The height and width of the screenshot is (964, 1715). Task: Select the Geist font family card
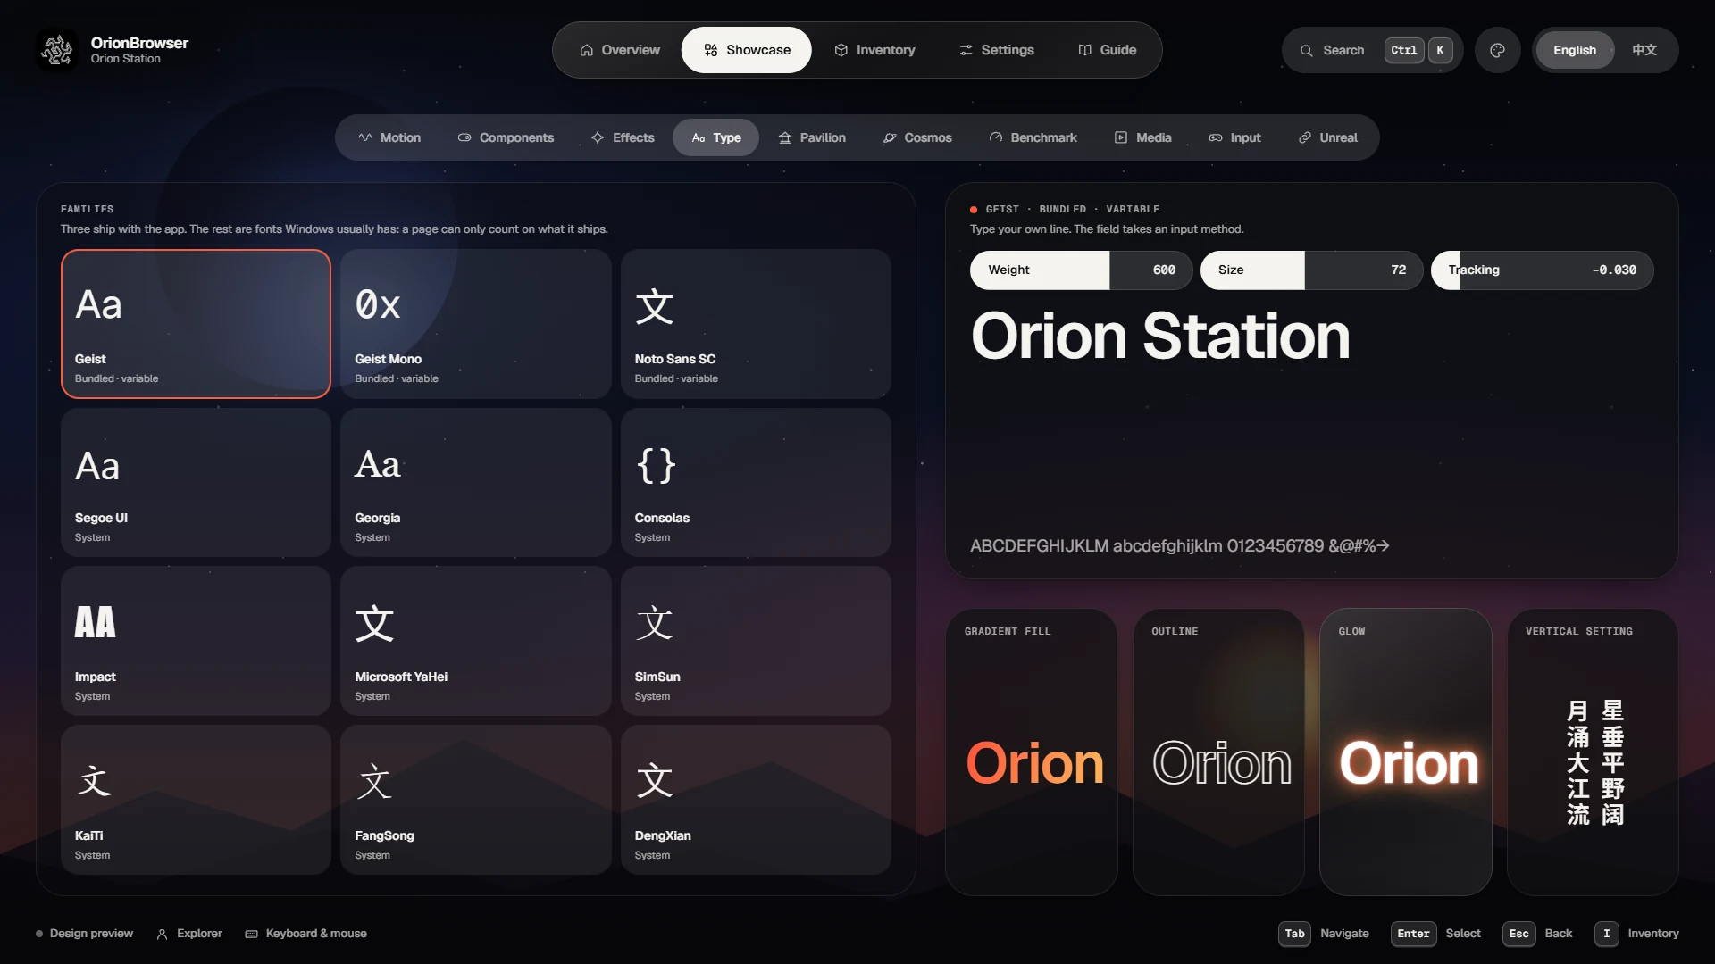click(x=196, y=324)
